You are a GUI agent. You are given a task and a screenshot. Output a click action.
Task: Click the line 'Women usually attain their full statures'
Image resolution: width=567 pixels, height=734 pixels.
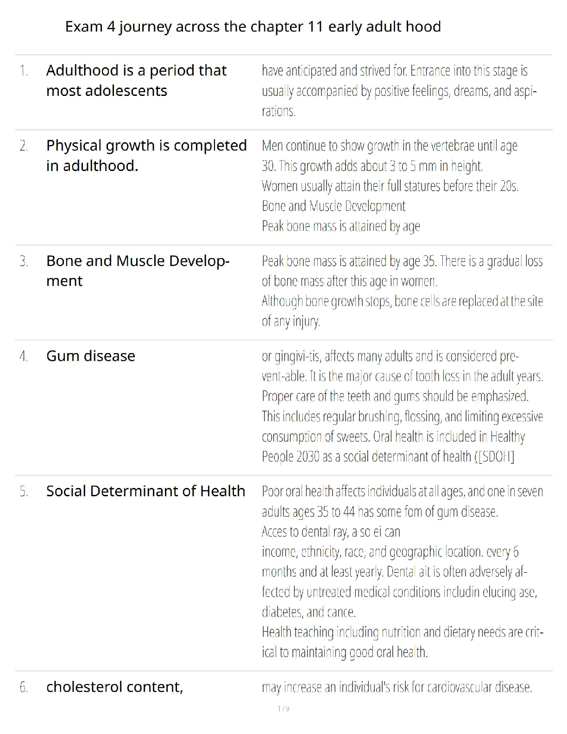coord(390,186)
